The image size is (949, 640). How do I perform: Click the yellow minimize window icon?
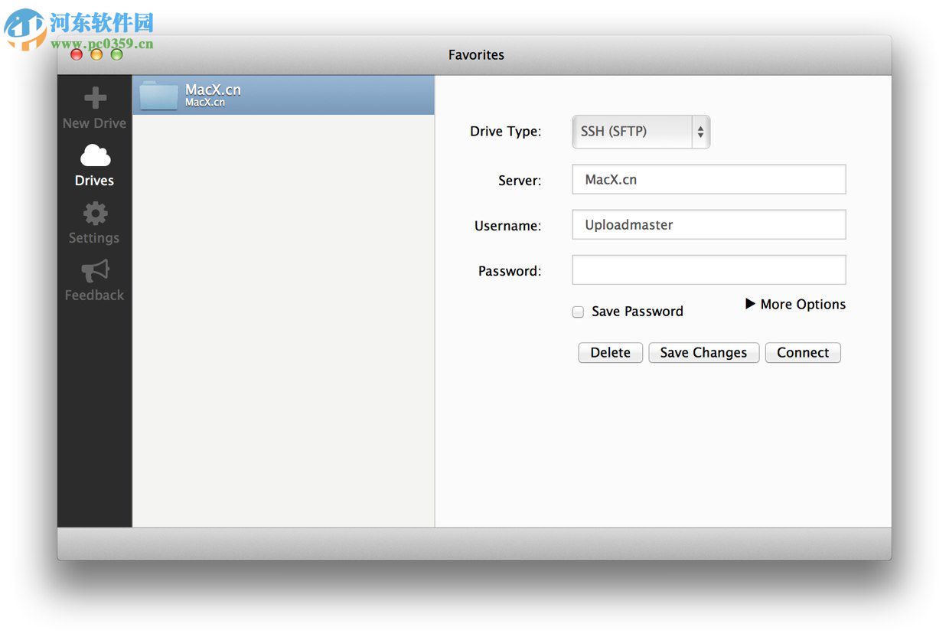pos(96,54)
